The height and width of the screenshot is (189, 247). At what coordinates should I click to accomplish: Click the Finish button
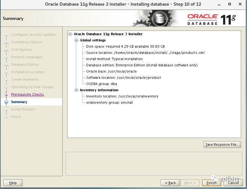[211, 183]
